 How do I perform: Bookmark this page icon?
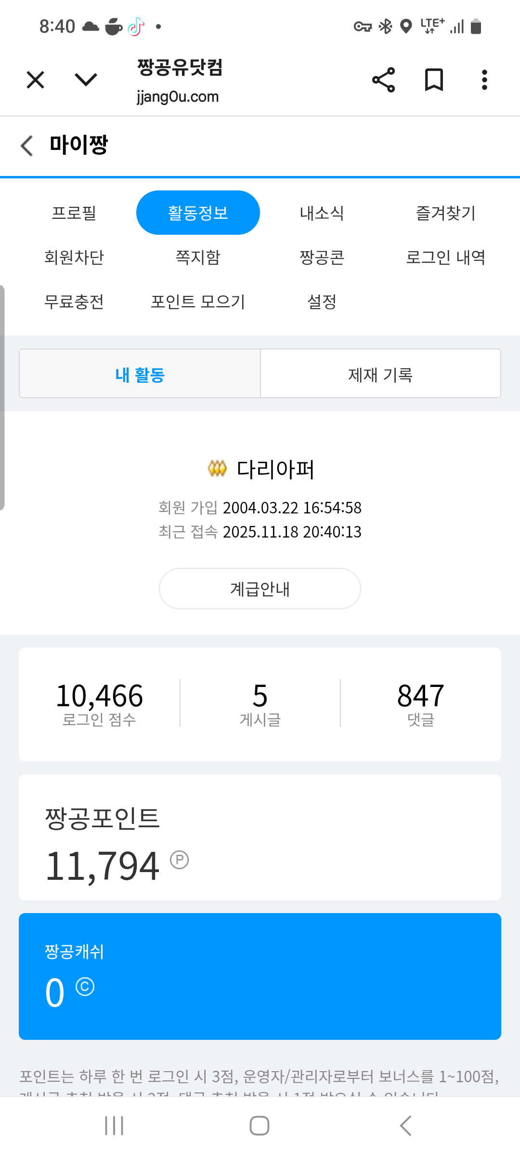coord(434,80)
